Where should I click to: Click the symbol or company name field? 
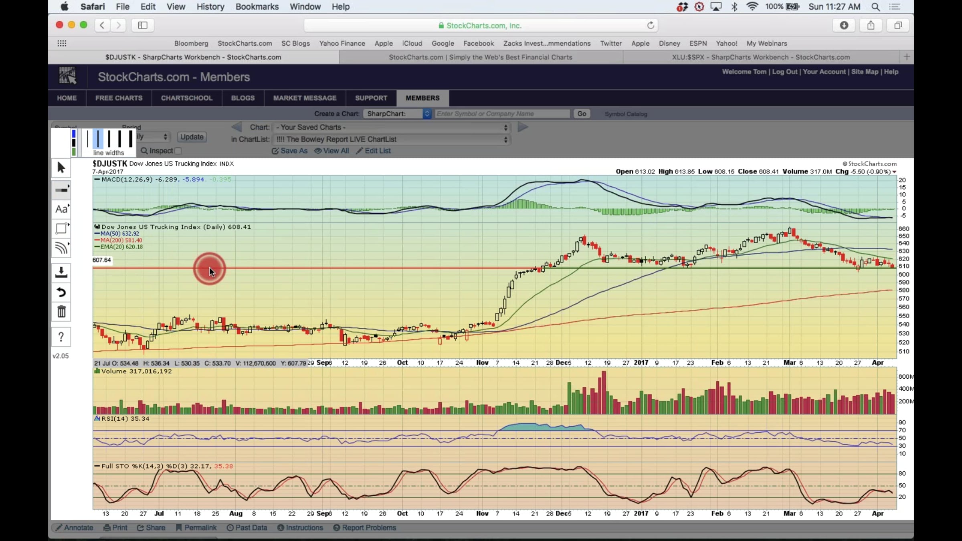[x=502, y=114]
